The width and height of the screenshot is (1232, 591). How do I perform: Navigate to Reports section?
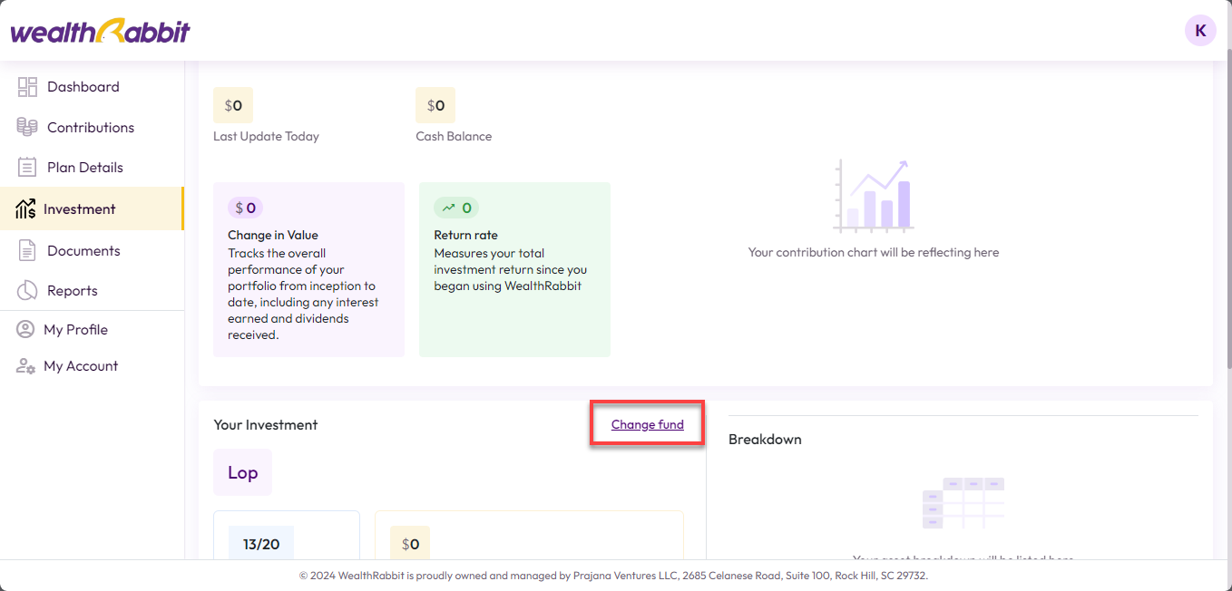point(73,291)
